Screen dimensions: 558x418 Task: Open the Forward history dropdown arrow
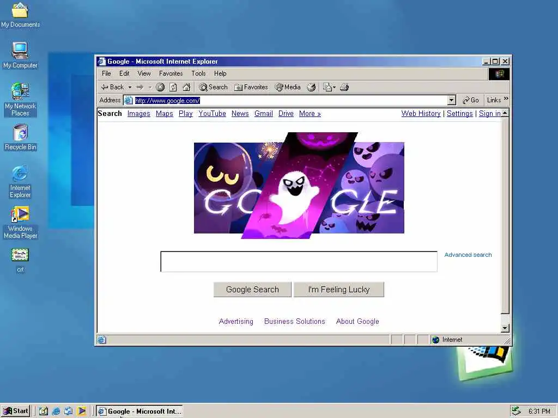(150, 87)
